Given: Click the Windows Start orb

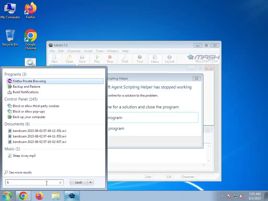Looking at the screenshot, I should tap(7, 196).
